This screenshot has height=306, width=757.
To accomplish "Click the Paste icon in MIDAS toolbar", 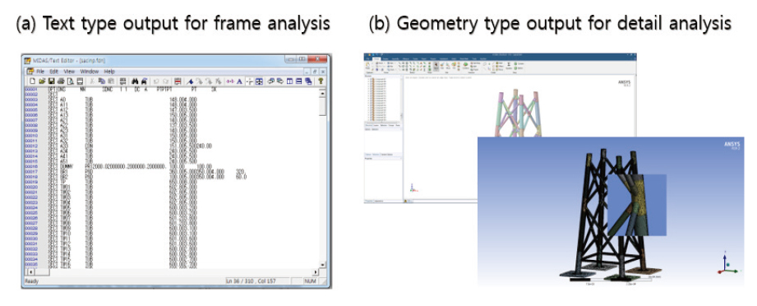I will [111, 81].
